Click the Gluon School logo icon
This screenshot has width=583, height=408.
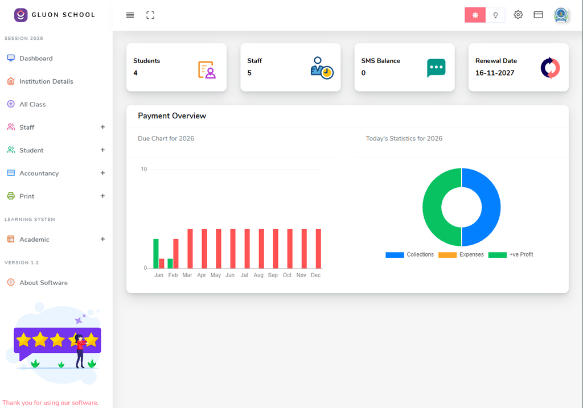pos(21,15)
